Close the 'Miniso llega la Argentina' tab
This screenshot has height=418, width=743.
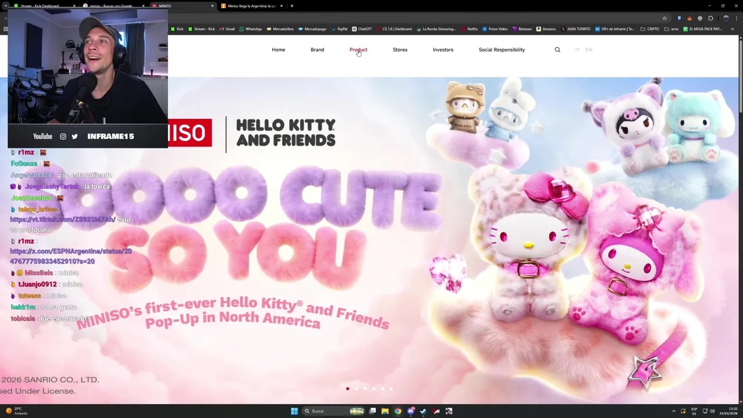[x=282, y=6]
